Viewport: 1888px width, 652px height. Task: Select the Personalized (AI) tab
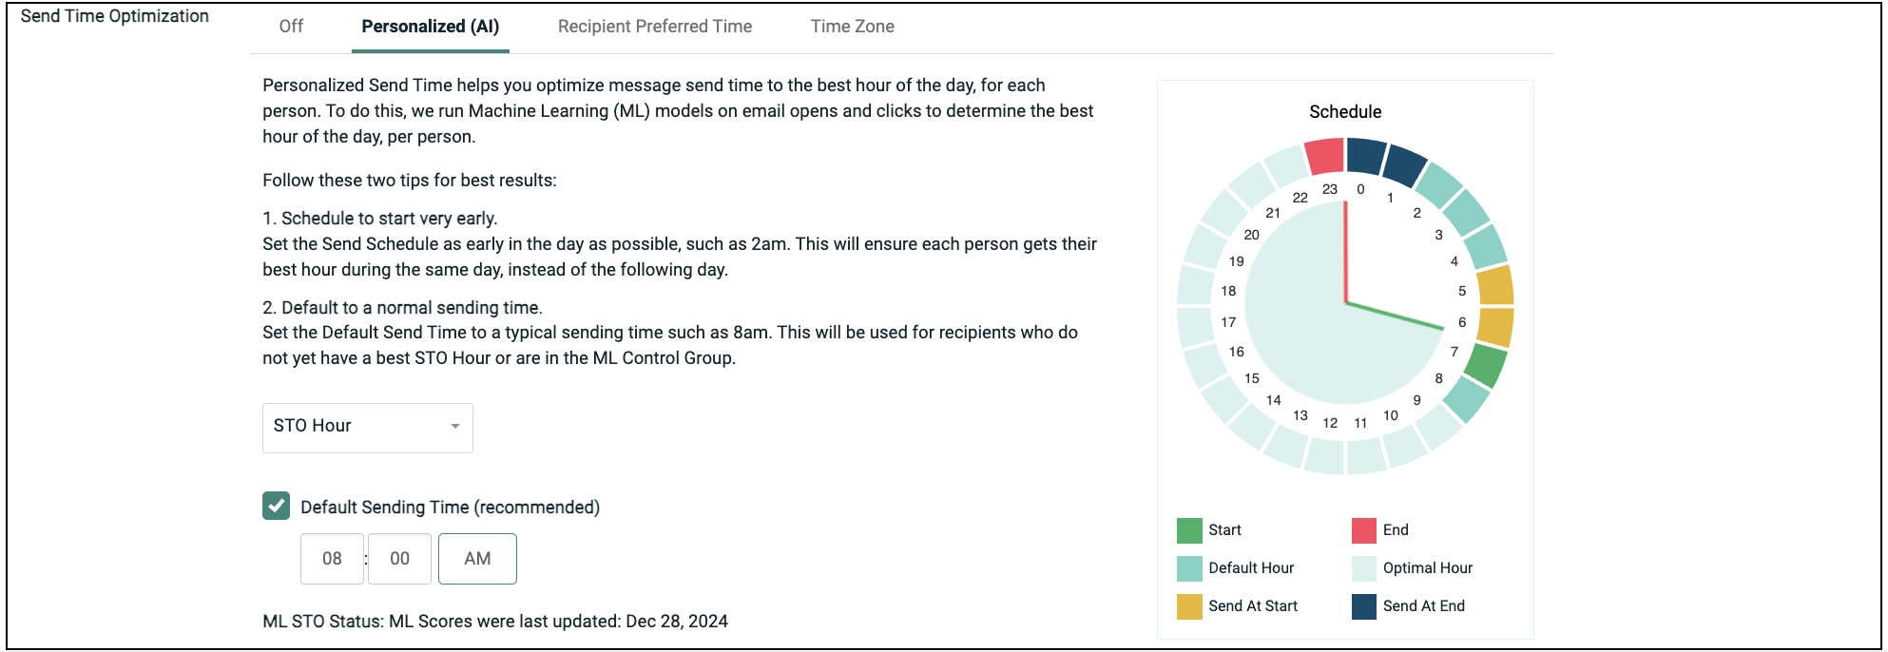[x=430, y=27]
